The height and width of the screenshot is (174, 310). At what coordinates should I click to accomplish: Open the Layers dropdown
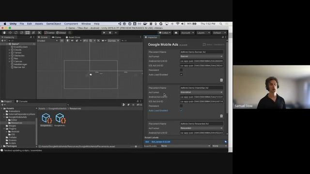[203, 33]
